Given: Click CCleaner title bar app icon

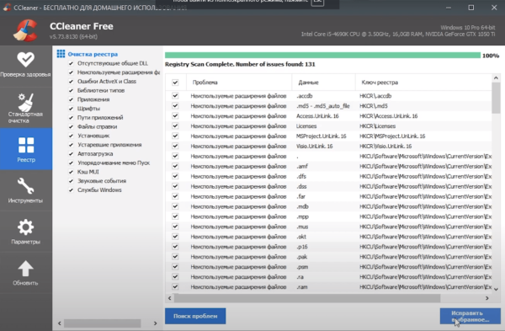Looking at the screenshot, I should 7,8.
